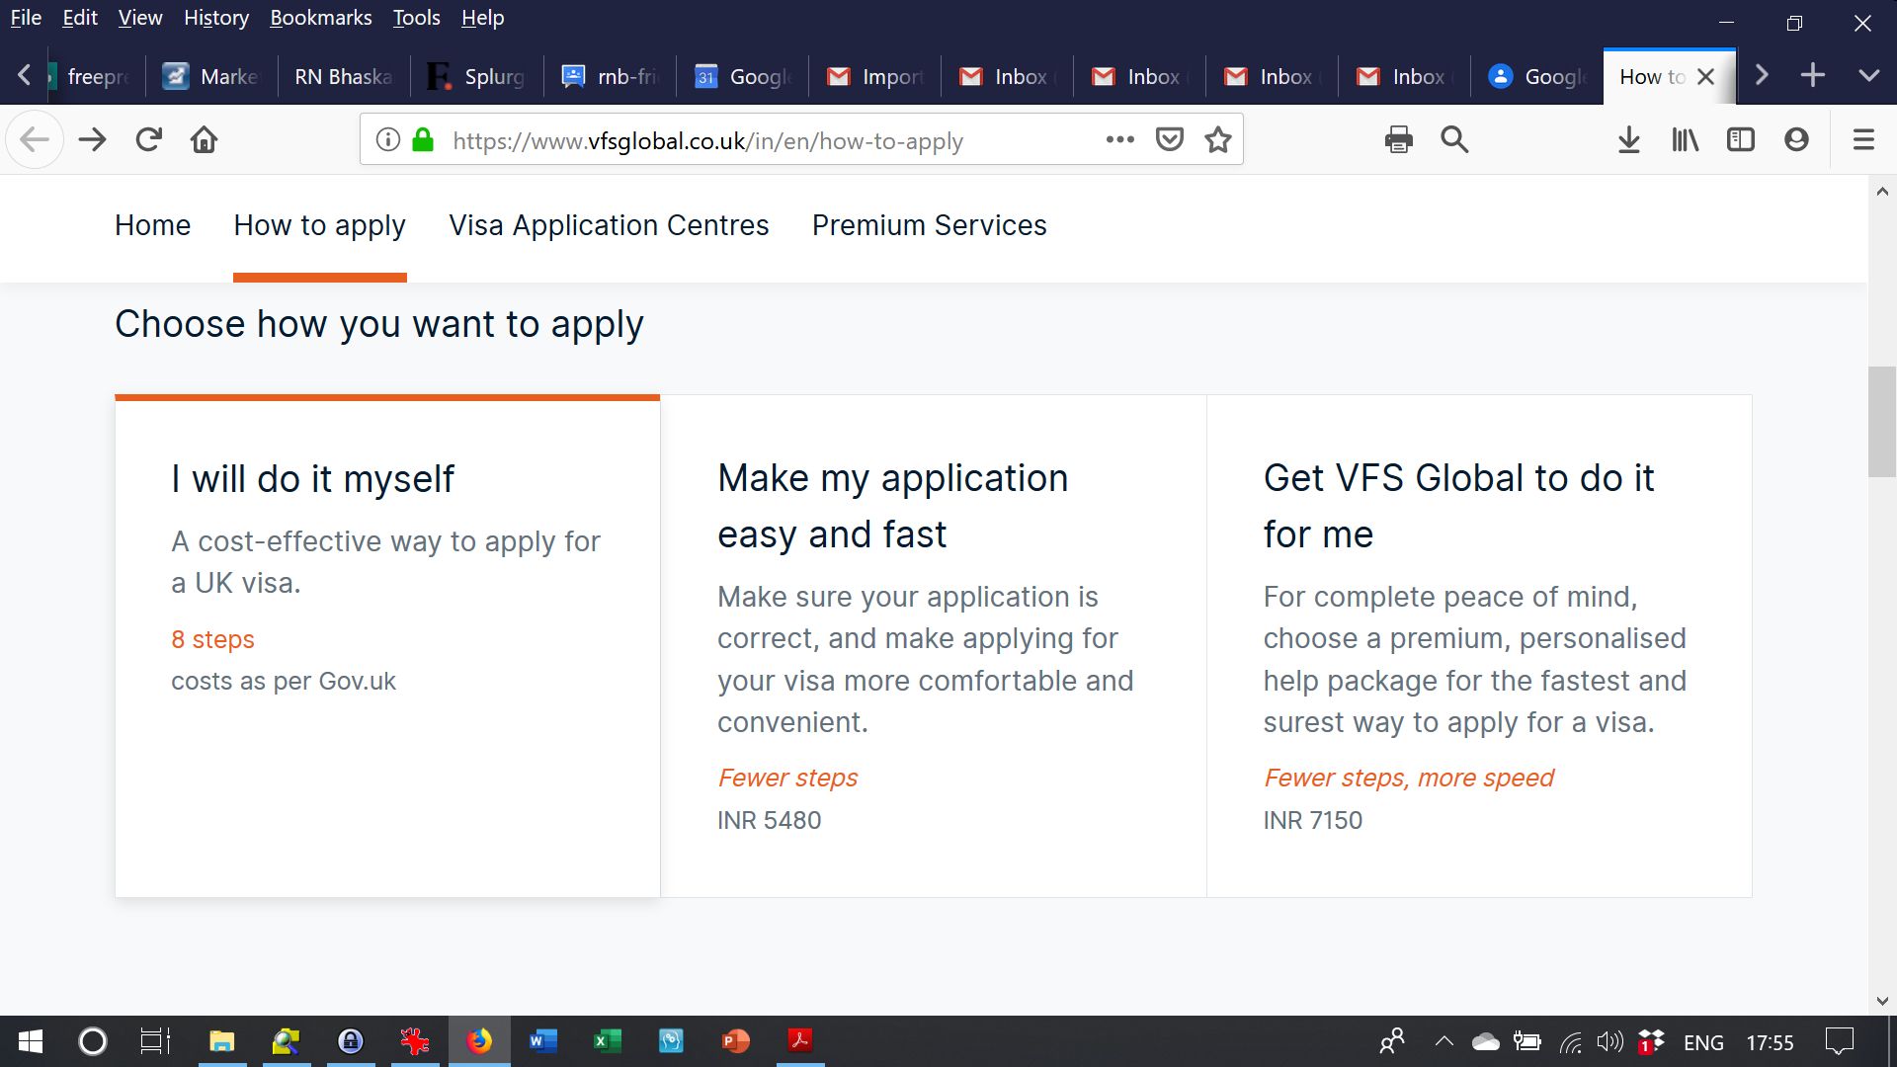Print the page using printer icon
This screenshot has width=1897, height=1067.
pos(1399,140)
